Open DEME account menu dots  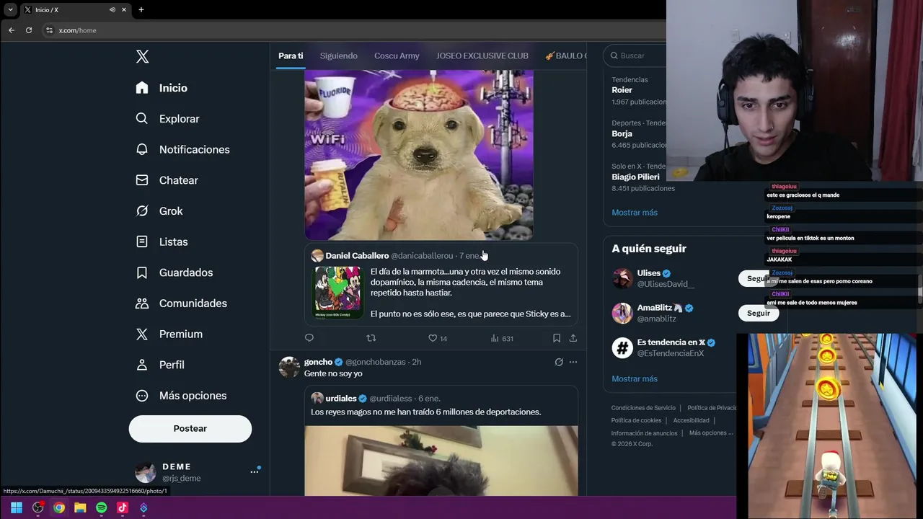(254, 471)
